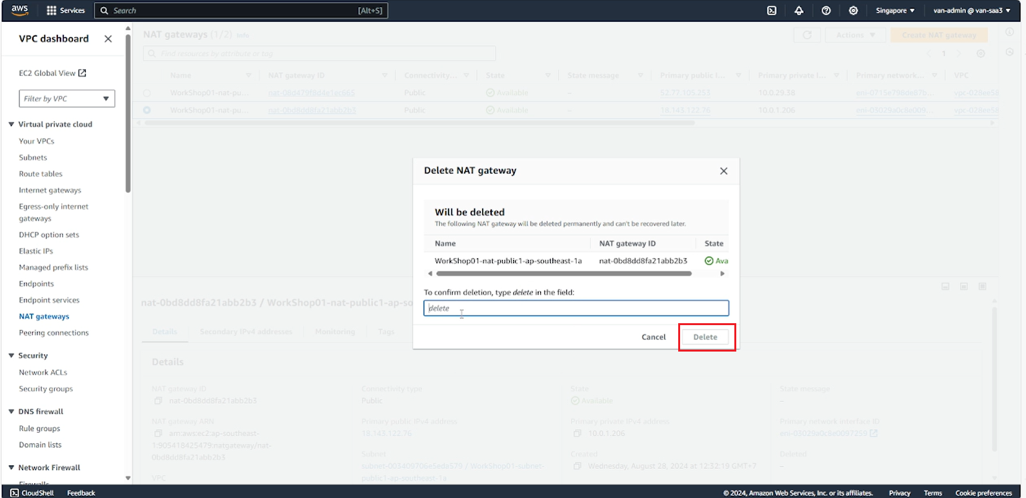
Task: Switch to the Details tab
Action: tap(165, 332)
